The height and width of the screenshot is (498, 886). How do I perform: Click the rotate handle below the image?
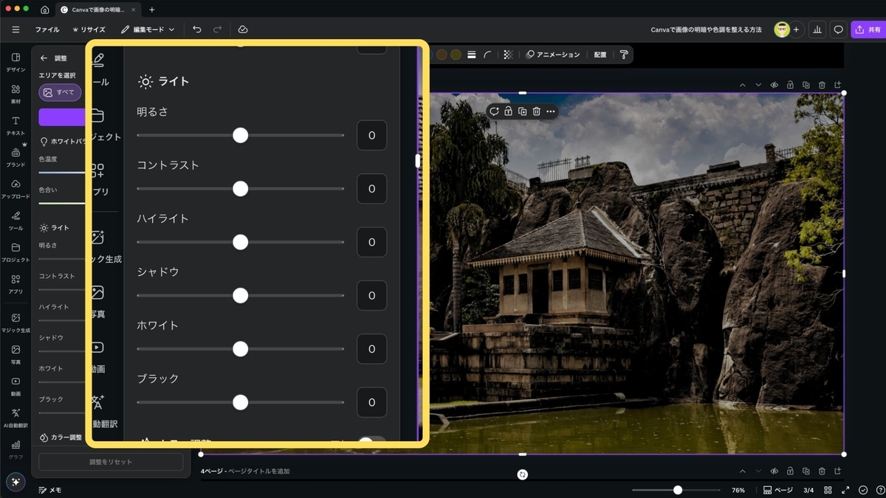point(523,474)
